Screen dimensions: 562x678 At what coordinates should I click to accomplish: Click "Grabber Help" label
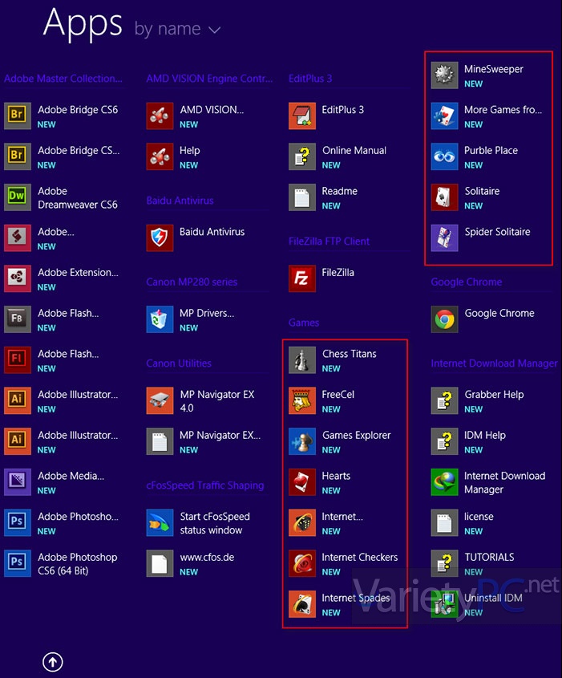tap(494, 394)
